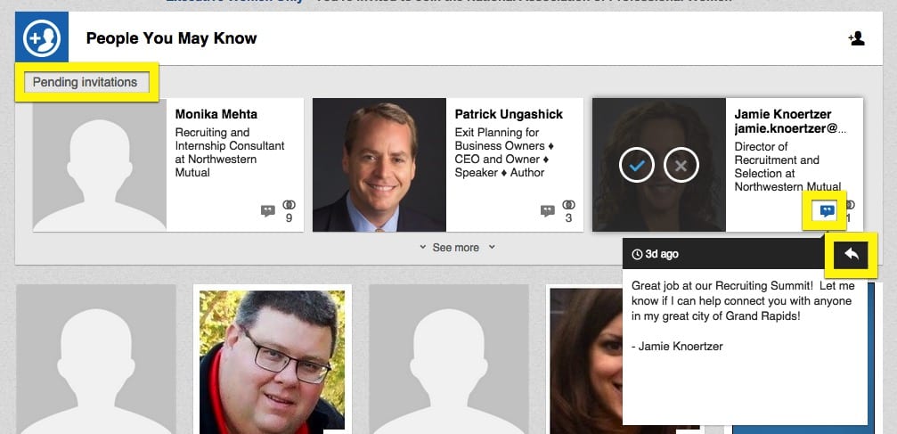
Task: Click Patrick Ungashick's Exit Planning headline
Action: pyautogui.click(x=504, y=152)
